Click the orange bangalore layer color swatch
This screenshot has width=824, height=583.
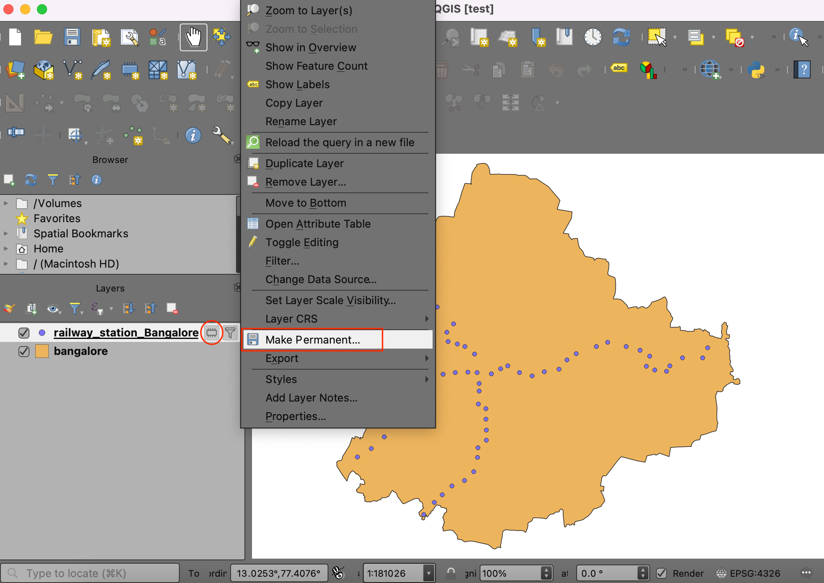pyautogui.click(x=42, y=351)
